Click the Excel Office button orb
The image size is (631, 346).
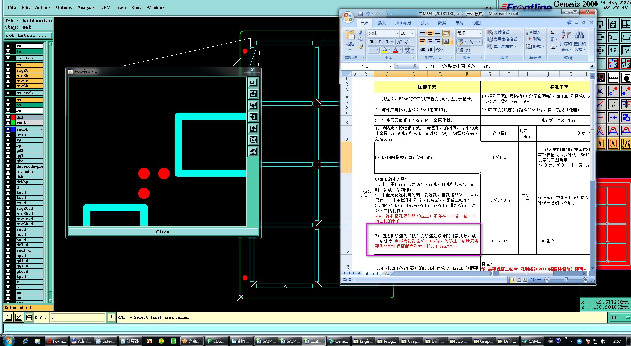(x=348, y=17)
